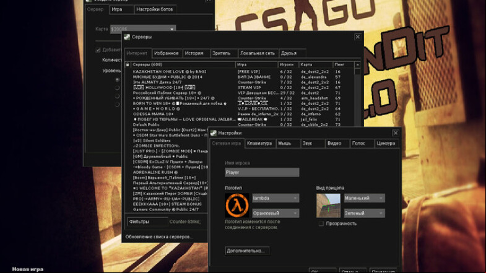The height and width of the screenshot is (273, 486).
Task: Open the Клавиатура settings tab
Action: 259,144
